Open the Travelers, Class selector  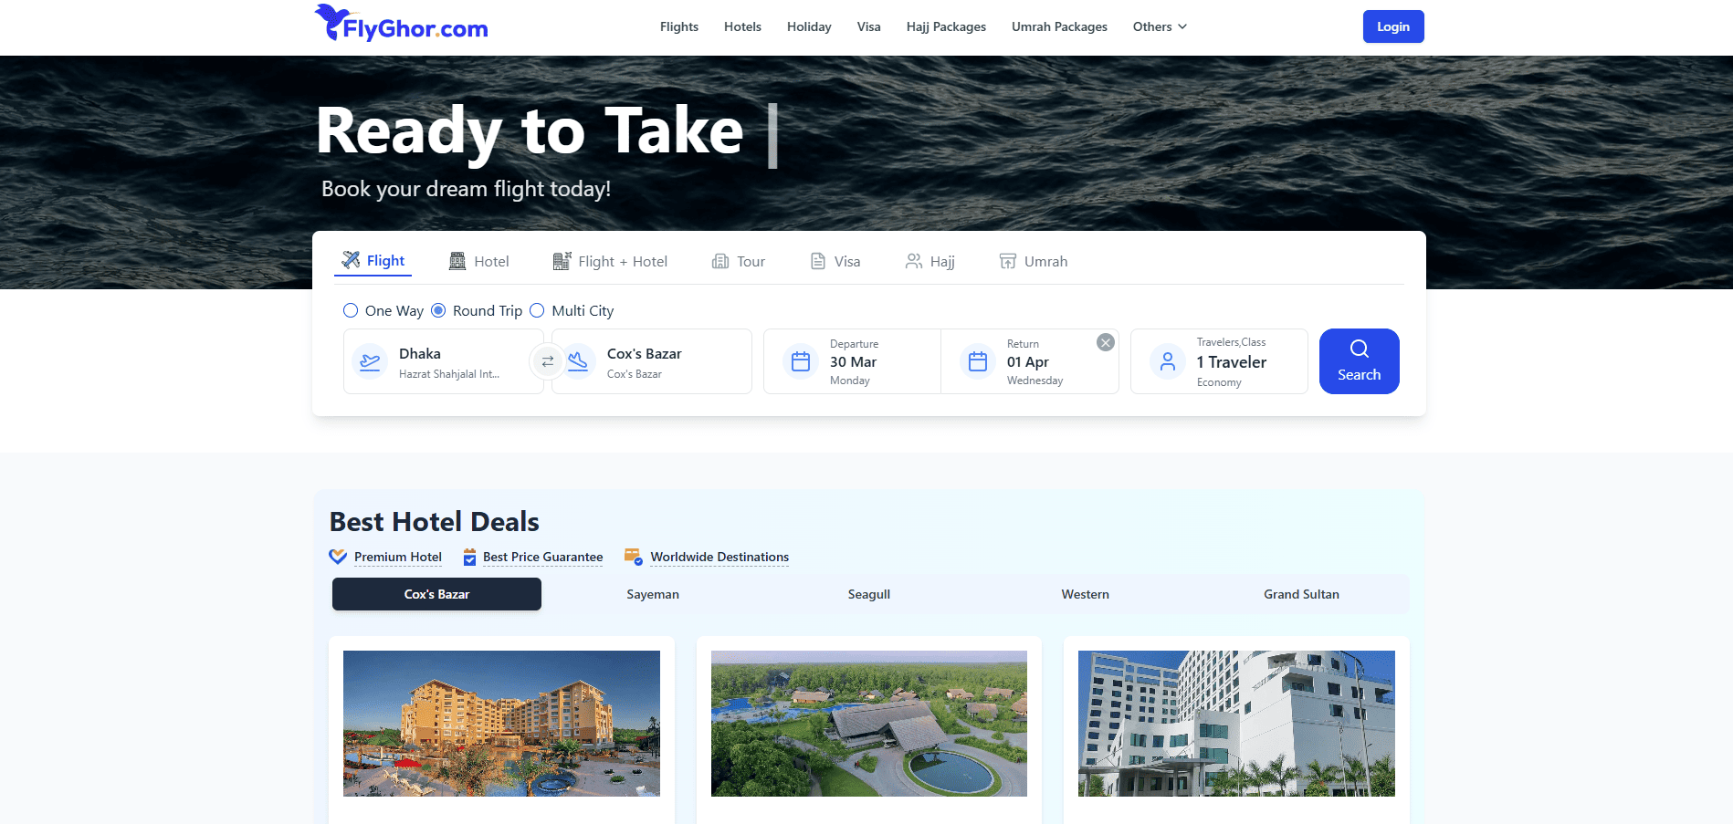tap(1219, 361)
